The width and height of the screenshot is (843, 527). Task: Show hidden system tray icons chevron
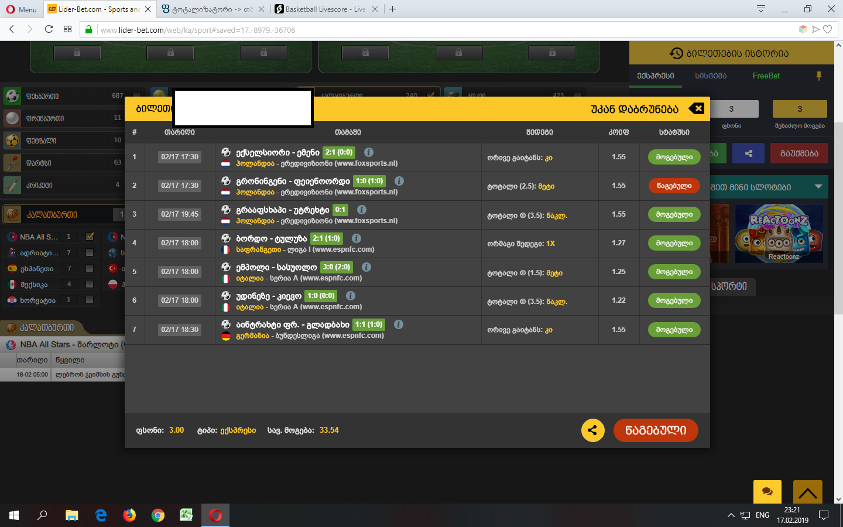[x=731, y=515]
